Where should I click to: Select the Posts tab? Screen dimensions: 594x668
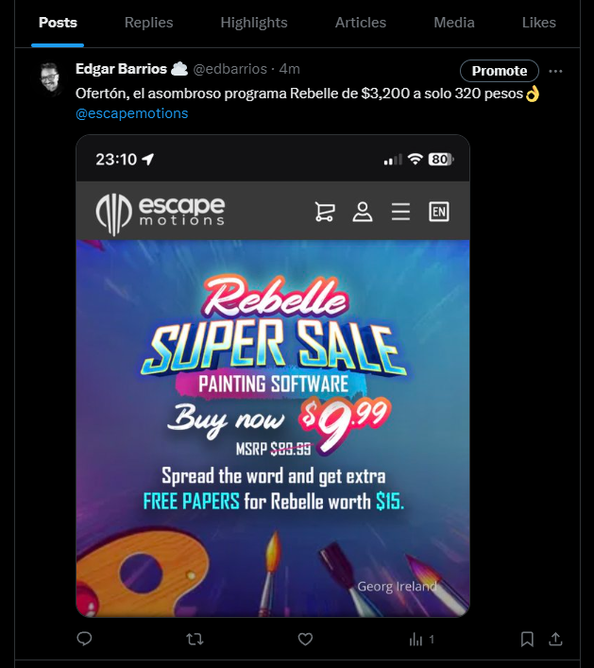pyautogui.click(x=58, y=23)
